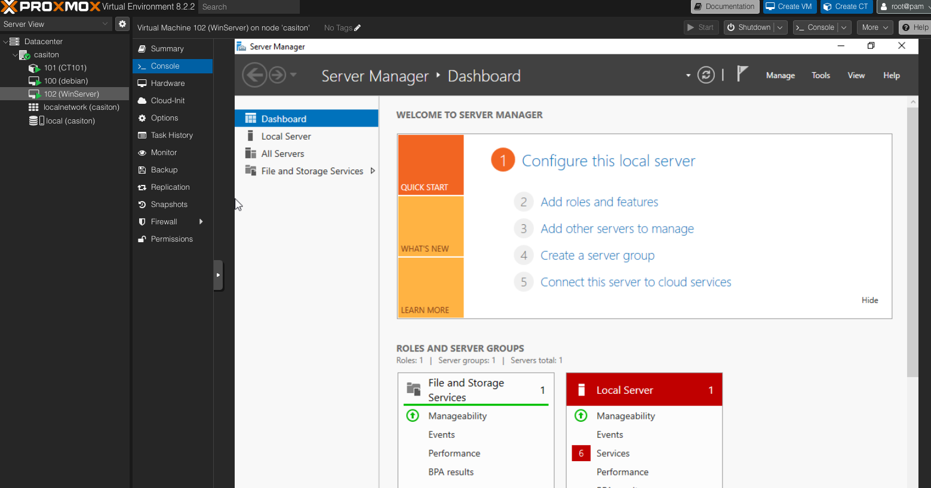Image resolution: width=931 pixels, height=488 pixels.
Task: Expand File and Storage Services submenu arrow
Action: pyautogui.click(x=373, y=171)
